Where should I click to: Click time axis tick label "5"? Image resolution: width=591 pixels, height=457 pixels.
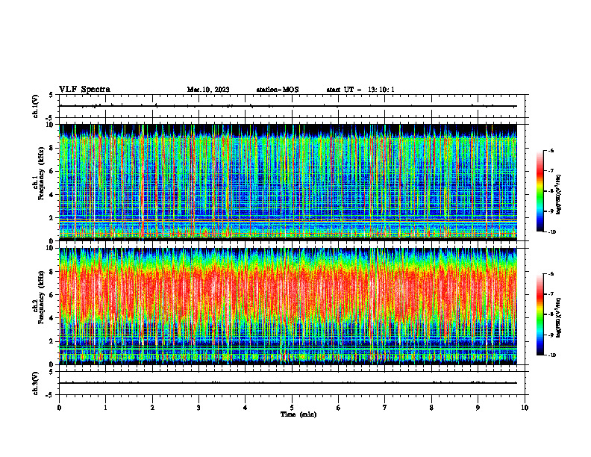[292, 408]
